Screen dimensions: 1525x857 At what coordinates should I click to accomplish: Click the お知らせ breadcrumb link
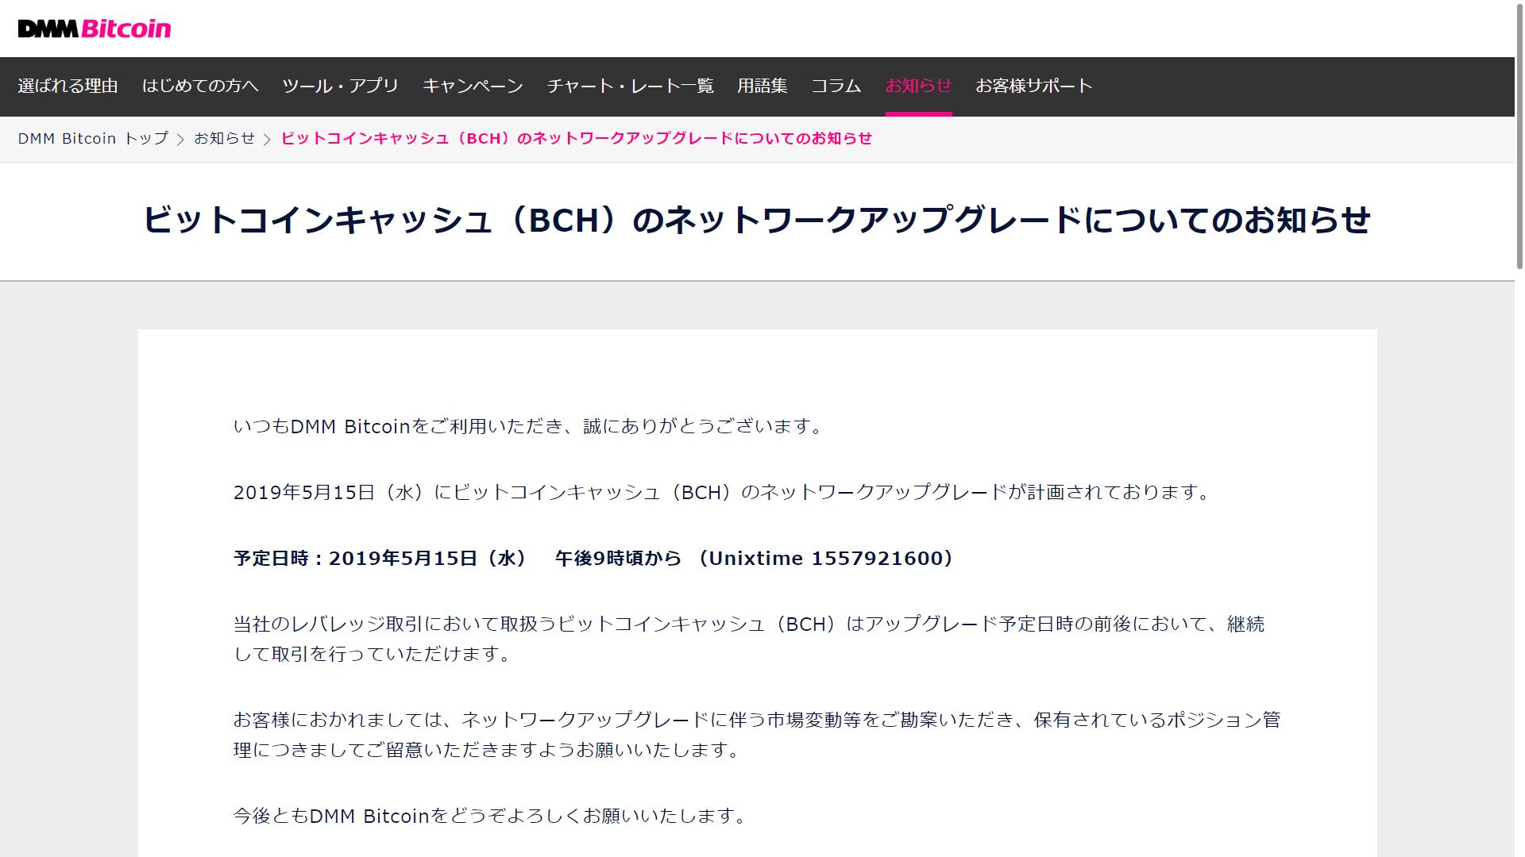pos(225,139)
